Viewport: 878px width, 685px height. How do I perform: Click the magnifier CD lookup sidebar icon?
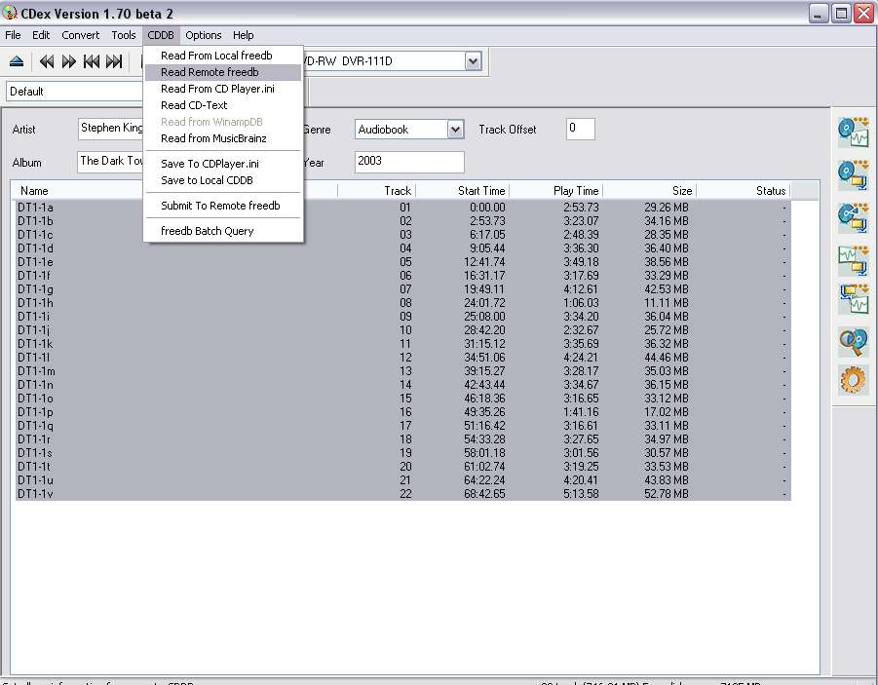[x=853, y=342]
